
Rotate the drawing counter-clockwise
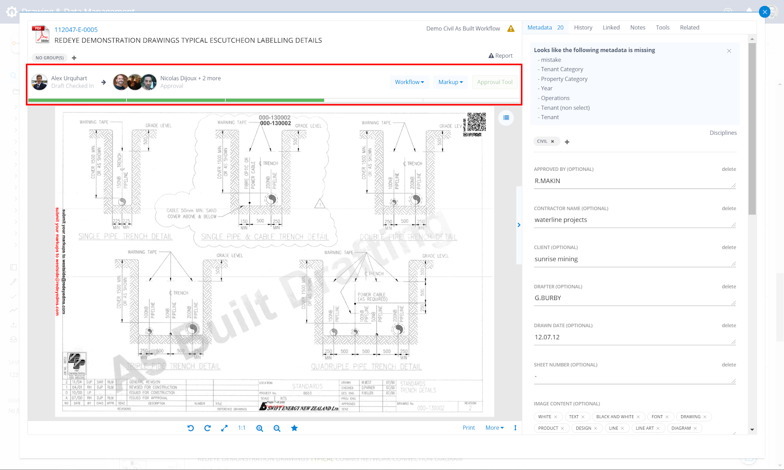click(191, 428)
